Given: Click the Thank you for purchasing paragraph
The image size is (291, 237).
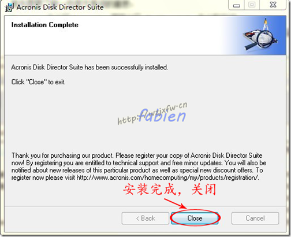Looking at the screenshot, I should (x=139, y=166).
